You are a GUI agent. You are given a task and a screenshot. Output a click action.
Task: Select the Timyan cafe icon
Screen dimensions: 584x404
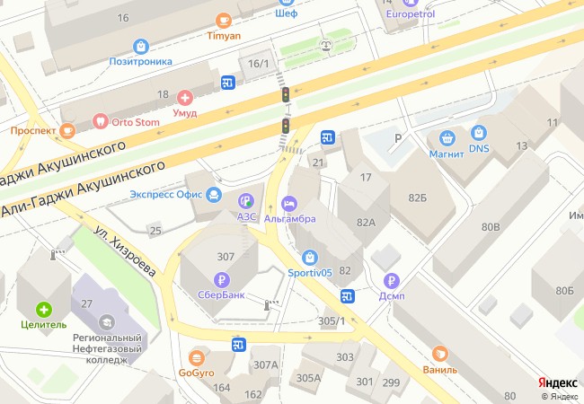point(224,21)
